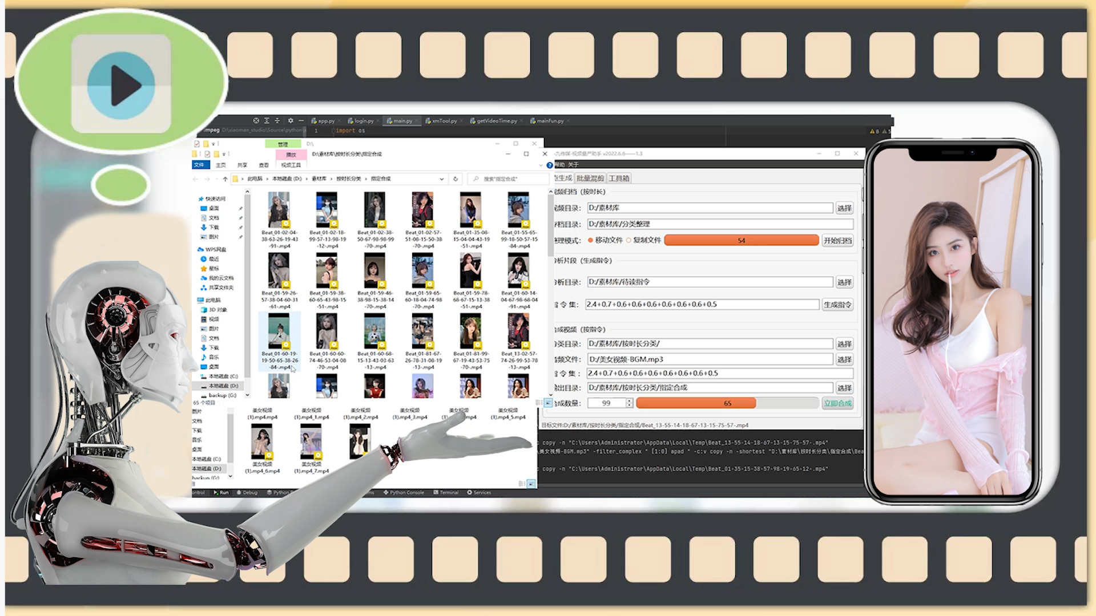This screenshot has height=616, width=1096.
Task: Refresh the Explorer address bar
Action: (456, 179)
